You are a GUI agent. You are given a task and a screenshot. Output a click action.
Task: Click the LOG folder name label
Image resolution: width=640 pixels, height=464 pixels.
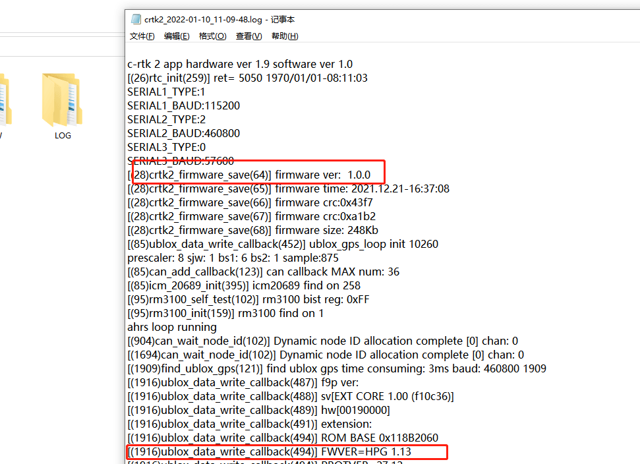pyautogui.click(x=63, y=135)
